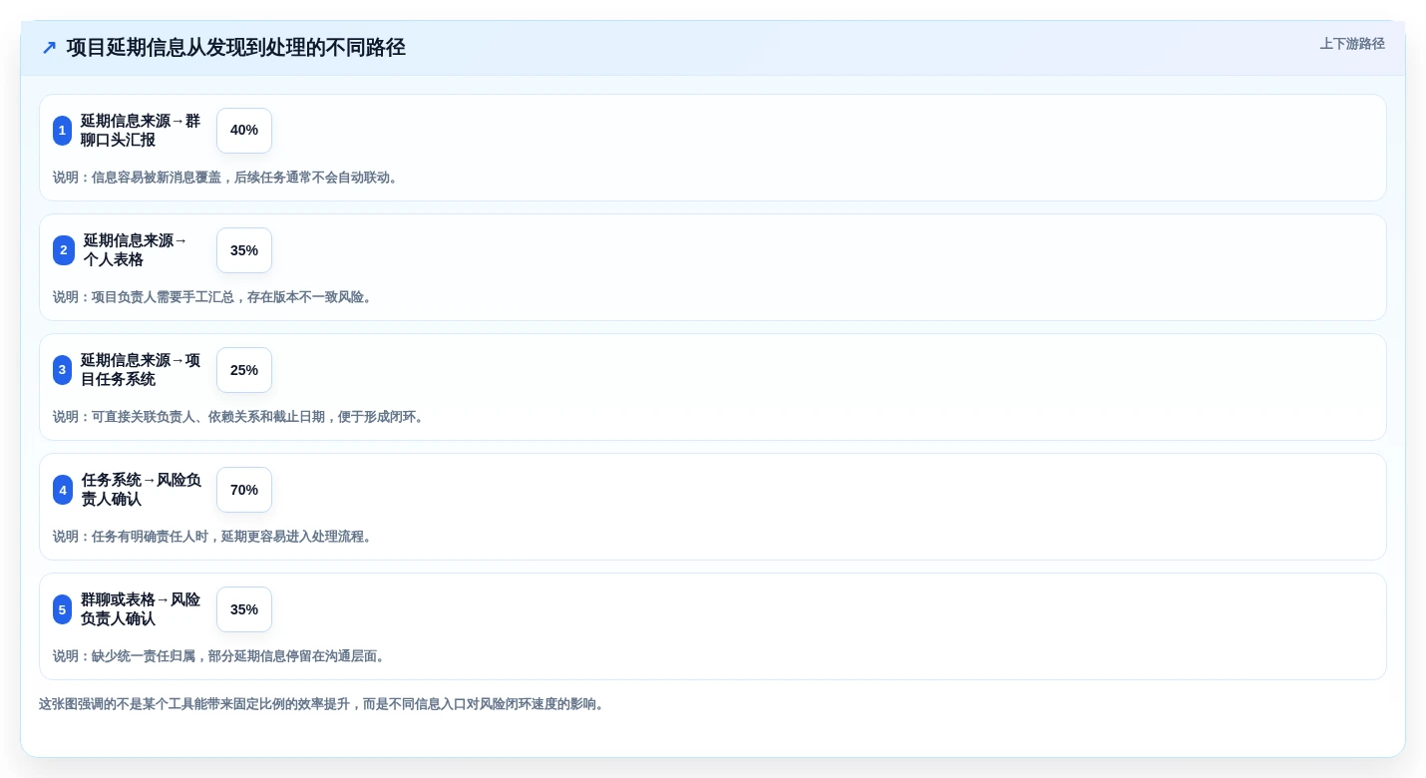Click the number 3 badge for 项目任务系统
The image size is (1426, 778).
point(63,370)
